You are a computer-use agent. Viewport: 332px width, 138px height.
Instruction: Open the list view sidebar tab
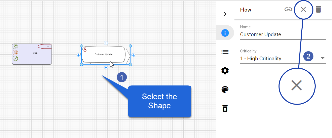tap(225, 52)
